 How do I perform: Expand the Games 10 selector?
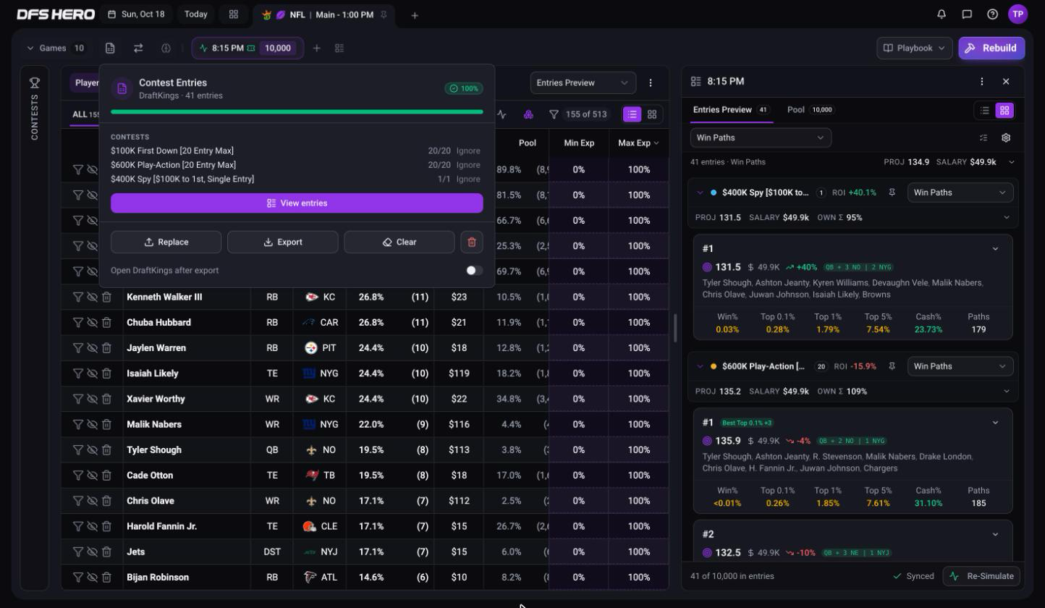tap(57, 48)
